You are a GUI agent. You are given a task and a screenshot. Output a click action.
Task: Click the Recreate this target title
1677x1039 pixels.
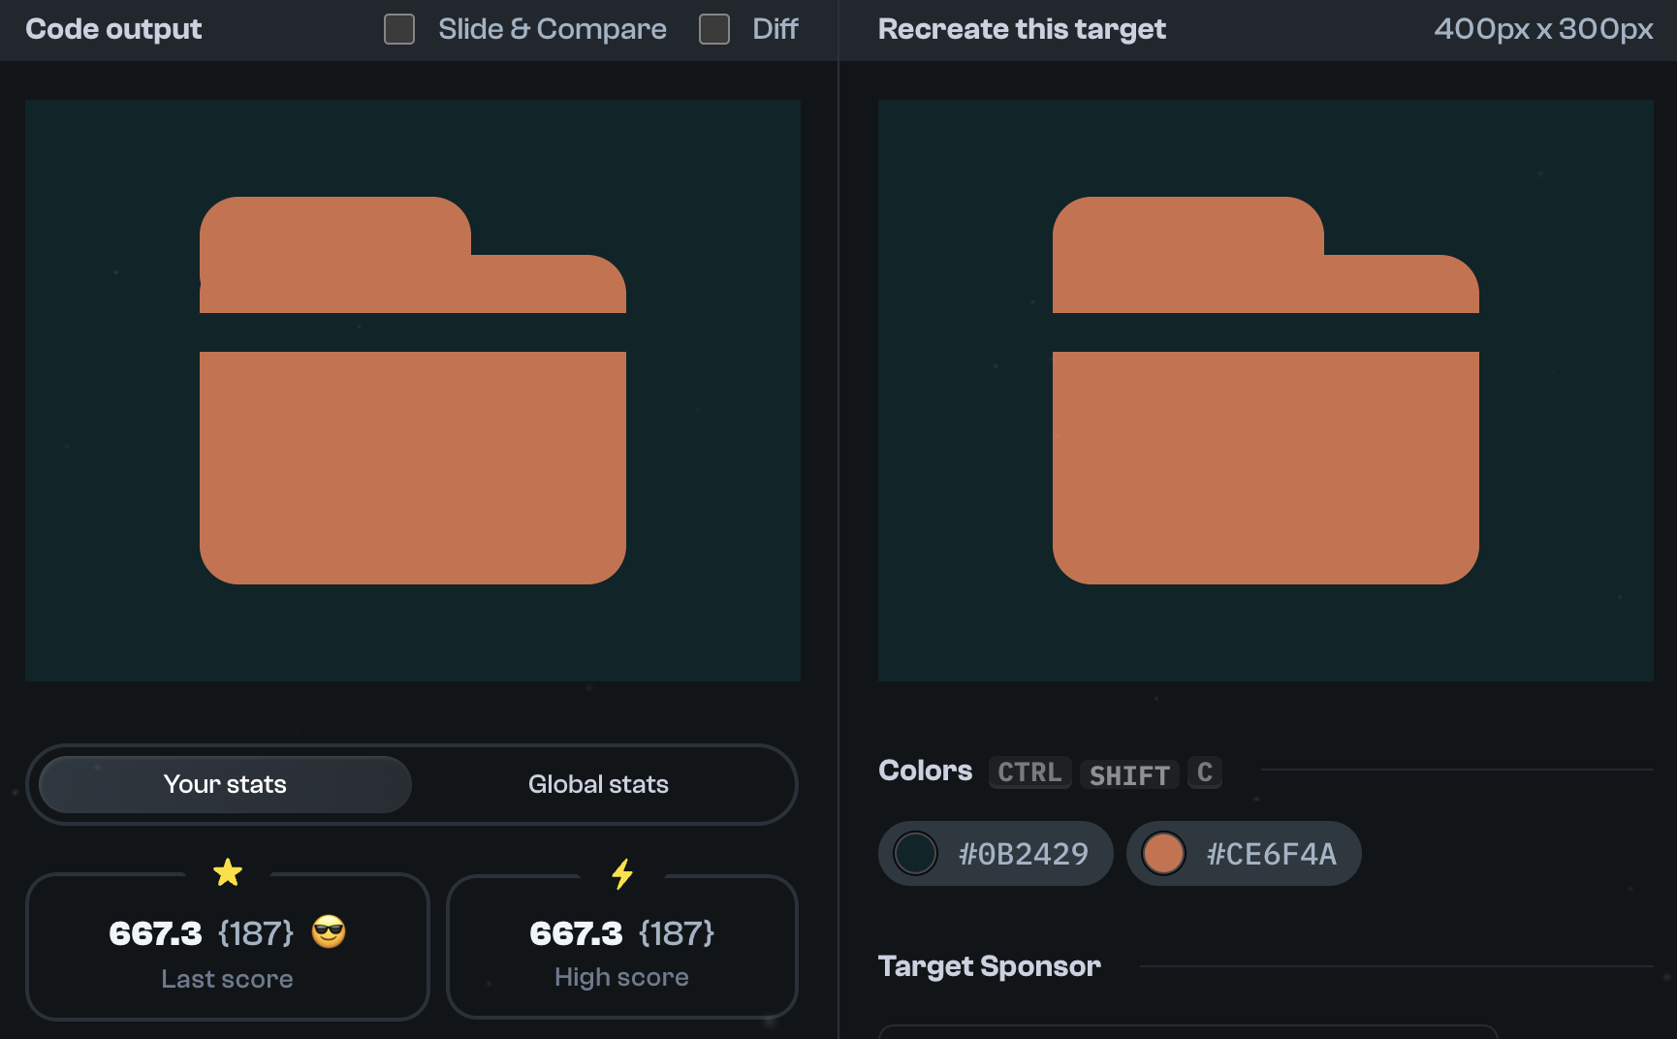[x=1021, y=29]
